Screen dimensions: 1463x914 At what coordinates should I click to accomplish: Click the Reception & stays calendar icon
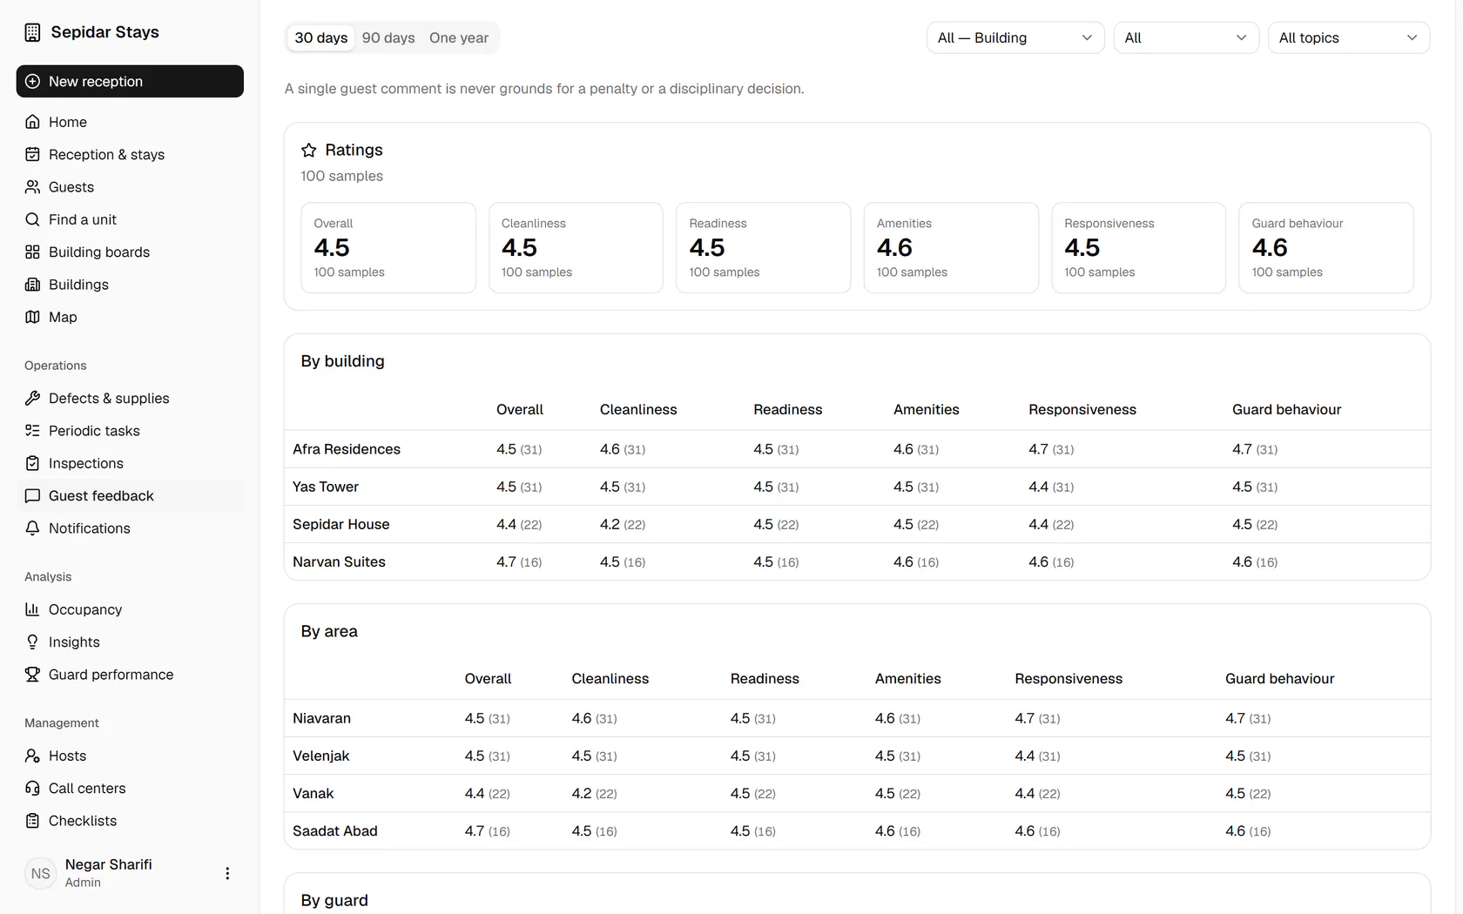(x=32, y=154)
